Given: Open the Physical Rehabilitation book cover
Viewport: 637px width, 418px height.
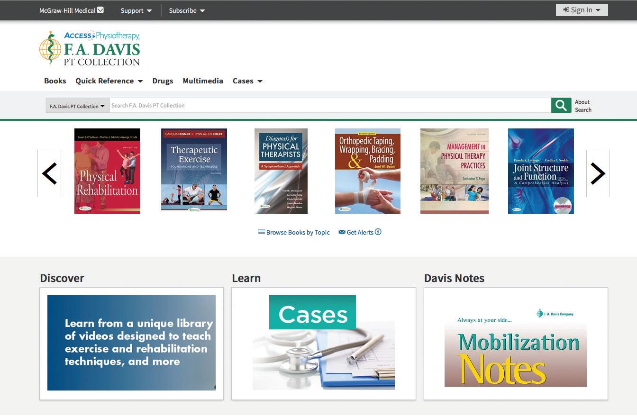Looking at the screenshot, I should 107,171.
